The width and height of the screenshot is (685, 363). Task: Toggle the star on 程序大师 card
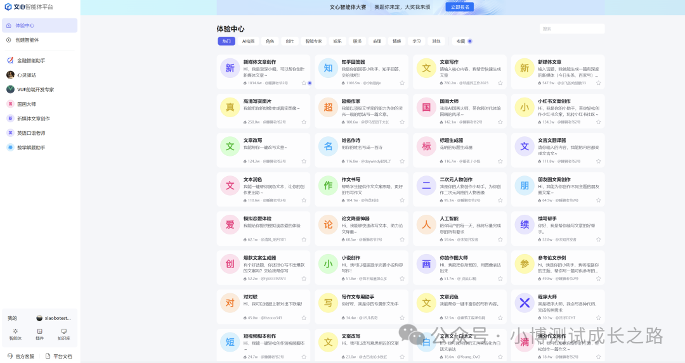point(599,317)
